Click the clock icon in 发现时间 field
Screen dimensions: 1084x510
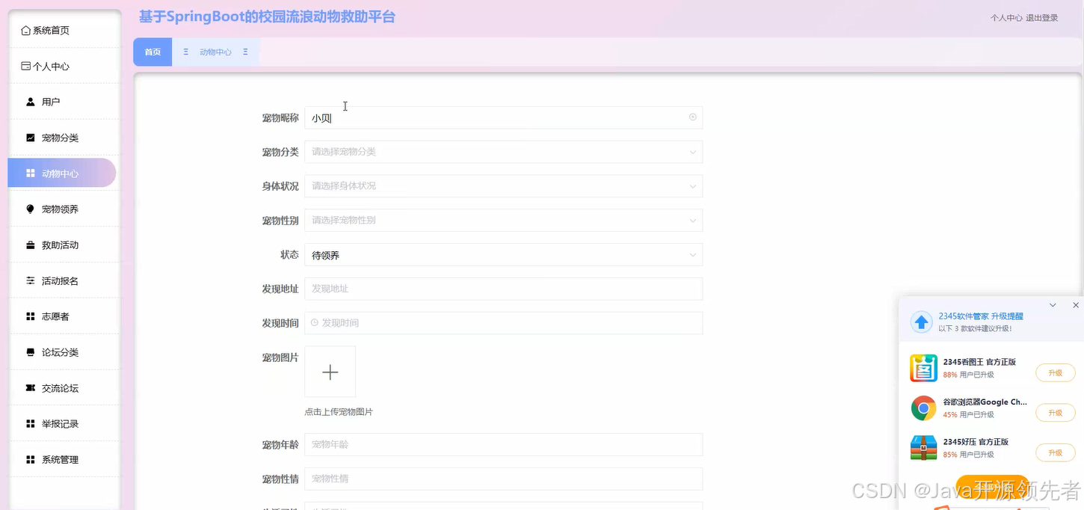[x=315, y=323]
